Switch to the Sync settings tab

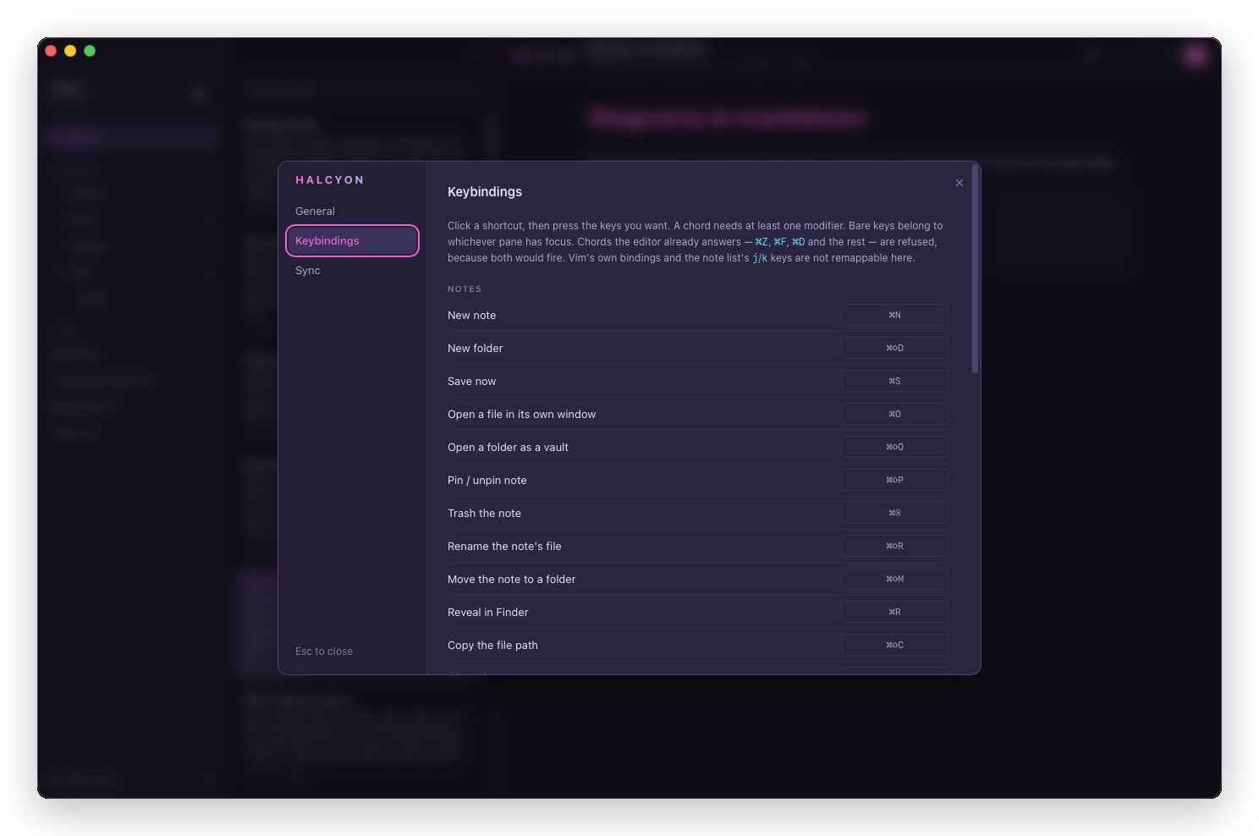352,271
